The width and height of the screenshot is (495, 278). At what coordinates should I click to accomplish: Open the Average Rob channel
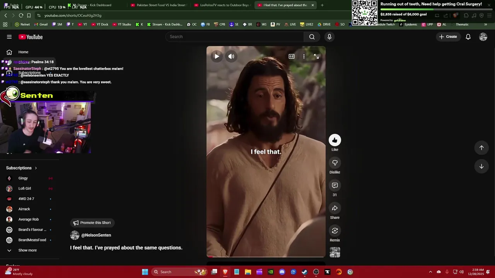(x=29, y=219)
